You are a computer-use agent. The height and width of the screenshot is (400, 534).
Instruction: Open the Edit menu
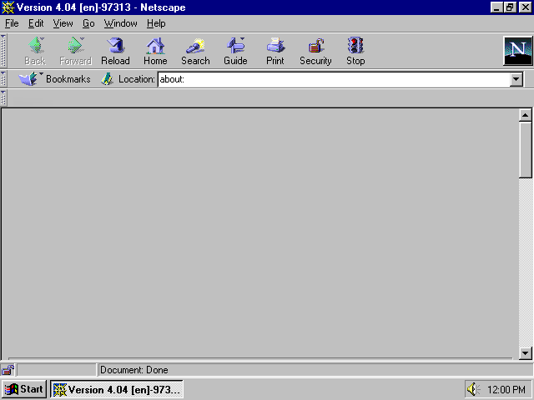coord(36,23)
